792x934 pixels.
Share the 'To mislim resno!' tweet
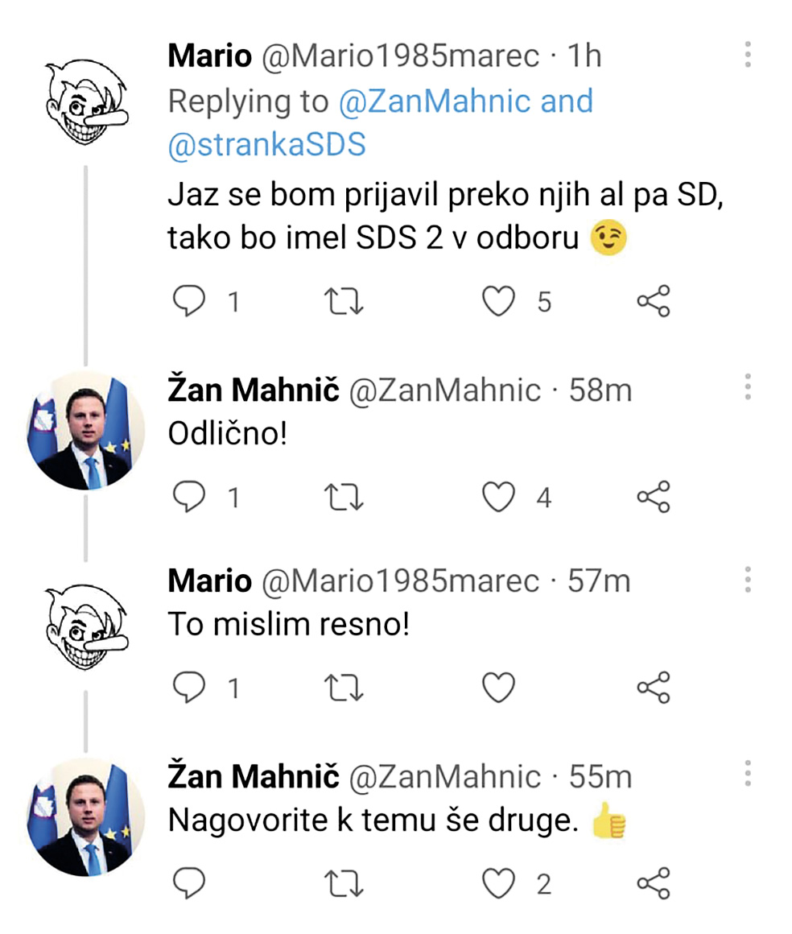click(x=653, y=688)
